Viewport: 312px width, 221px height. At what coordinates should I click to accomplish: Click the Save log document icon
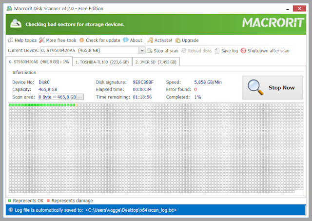[217, 51]
